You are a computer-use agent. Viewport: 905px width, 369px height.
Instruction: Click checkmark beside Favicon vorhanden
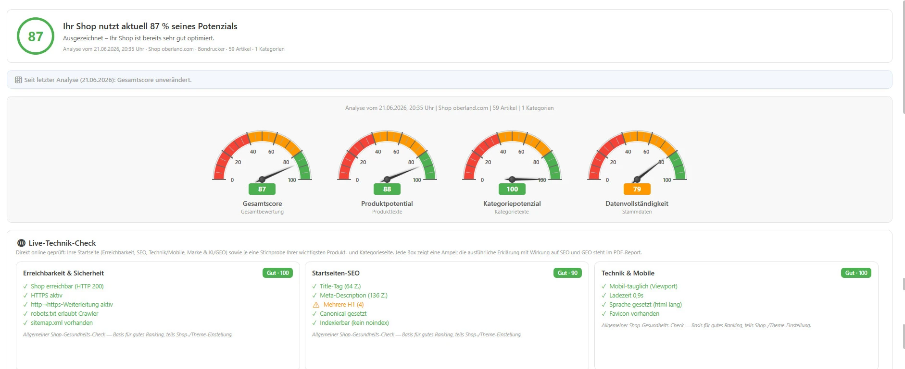604,314
